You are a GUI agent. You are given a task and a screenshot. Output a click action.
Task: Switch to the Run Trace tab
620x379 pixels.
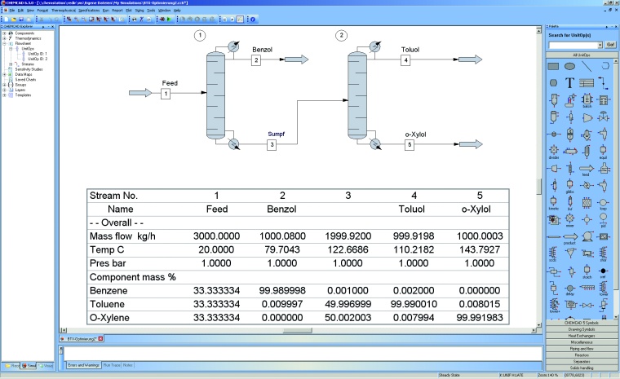coord(112,365)
